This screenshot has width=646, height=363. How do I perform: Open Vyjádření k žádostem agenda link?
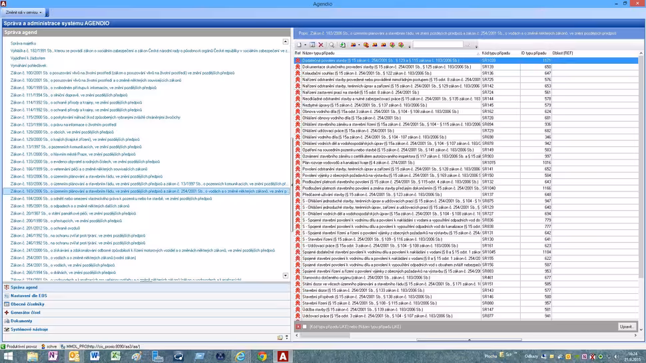click(28, 59)
